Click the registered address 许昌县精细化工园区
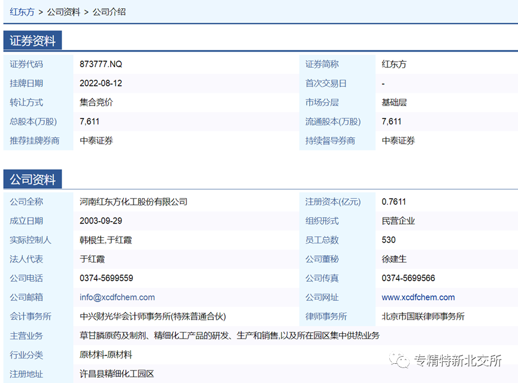 [x=117, y=373]
